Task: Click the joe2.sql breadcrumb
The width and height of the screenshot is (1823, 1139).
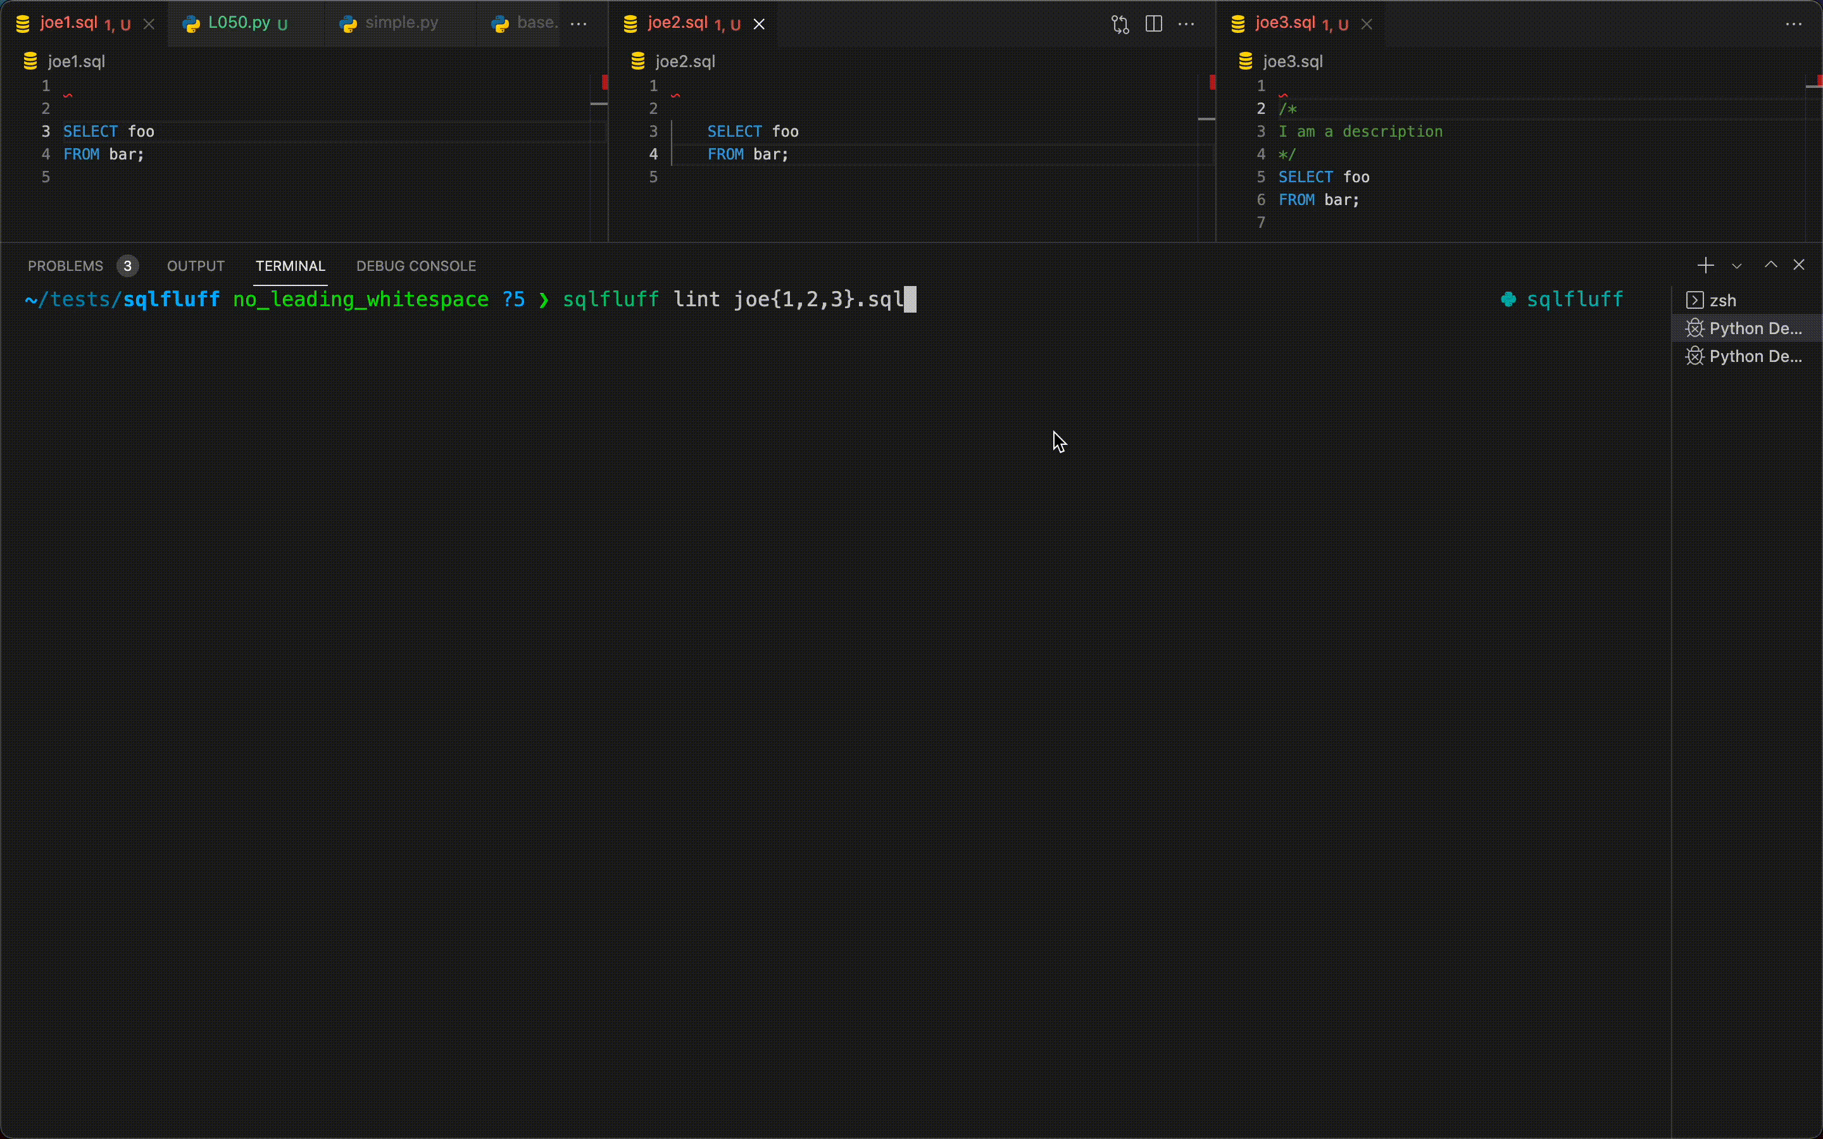Action: pyautogui.click(x=684, y=62)
